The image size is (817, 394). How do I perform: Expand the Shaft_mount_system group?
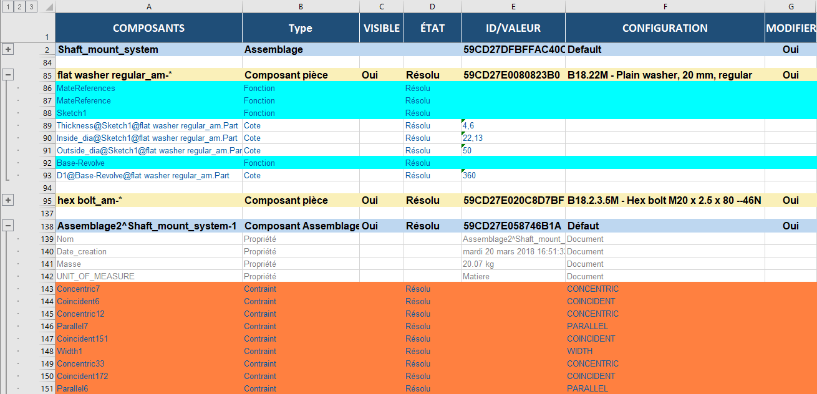[8, 49]
